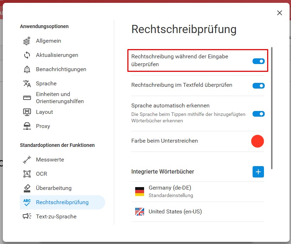
Task: Click the Standardoptionen der Funktionen header
Action: pos(57,145)
